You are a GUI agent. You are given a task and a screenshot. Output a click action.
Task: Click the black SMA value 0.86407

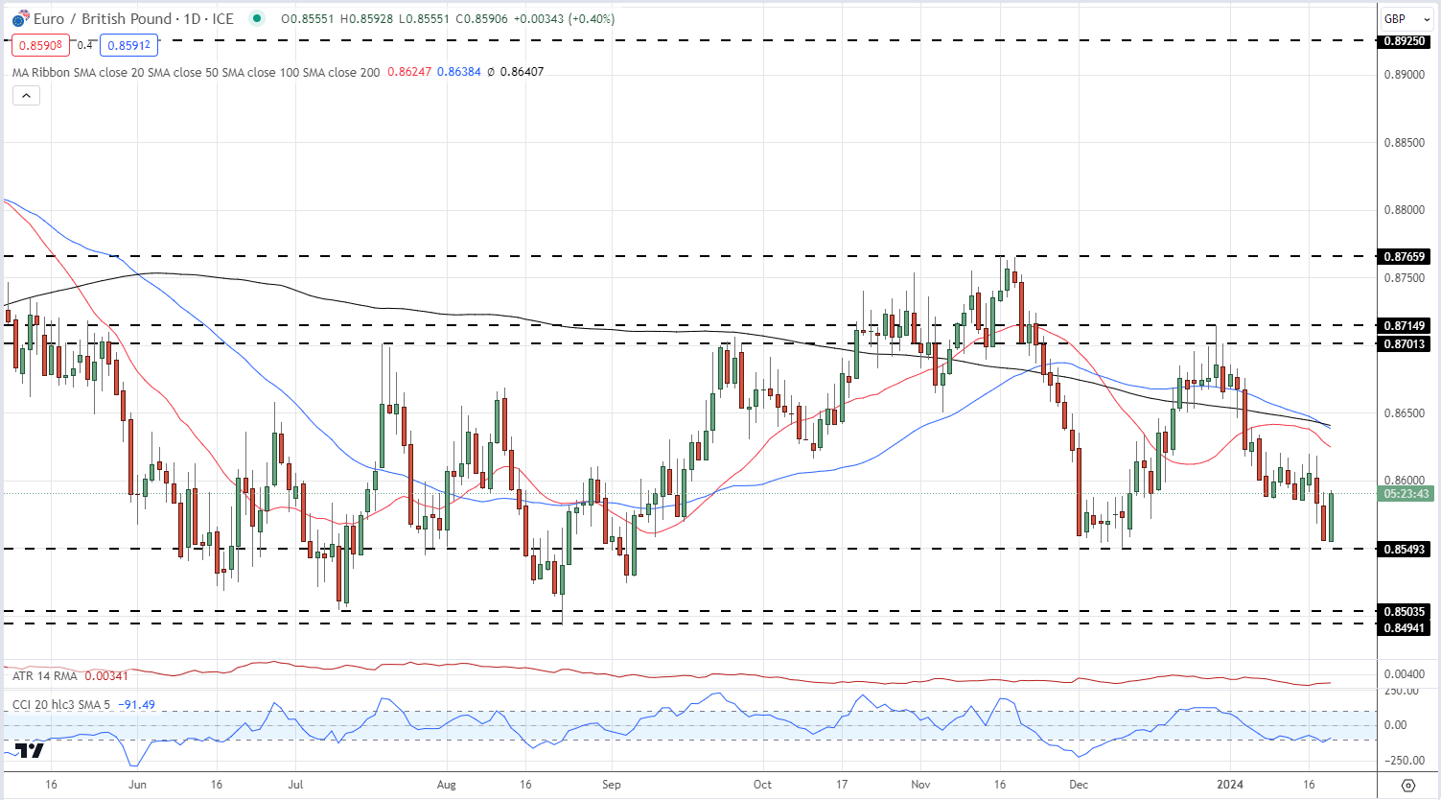pyautogui.click(x=522, y=72)
